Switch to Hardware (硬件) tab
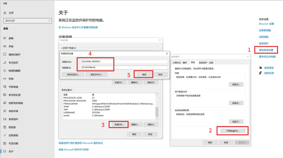283x158 pixels. (185, 63)
